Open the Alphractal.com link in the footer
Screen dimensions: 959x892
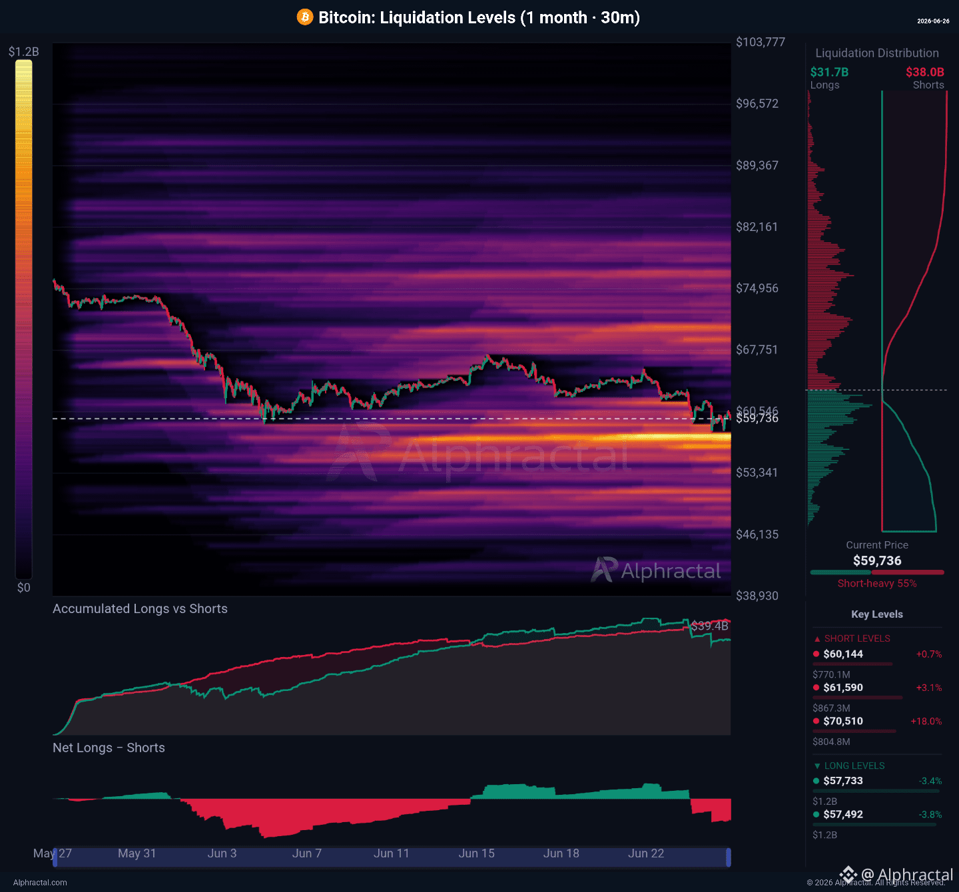click(40, 883)
